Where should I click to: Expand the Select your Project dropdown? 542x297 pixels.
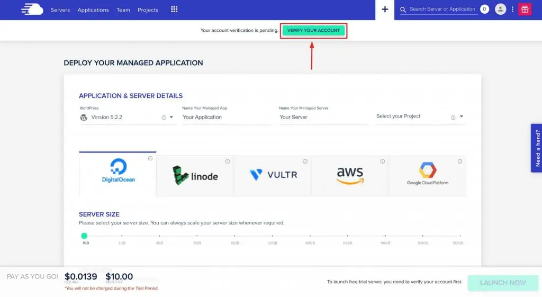(461, 116)
